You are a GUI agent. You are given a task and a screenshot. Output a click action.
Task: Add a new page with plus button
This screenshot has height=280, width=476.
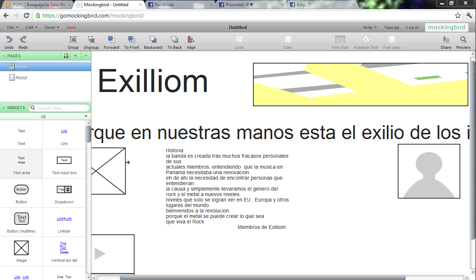pyautogui.click(x=75, y=56)
